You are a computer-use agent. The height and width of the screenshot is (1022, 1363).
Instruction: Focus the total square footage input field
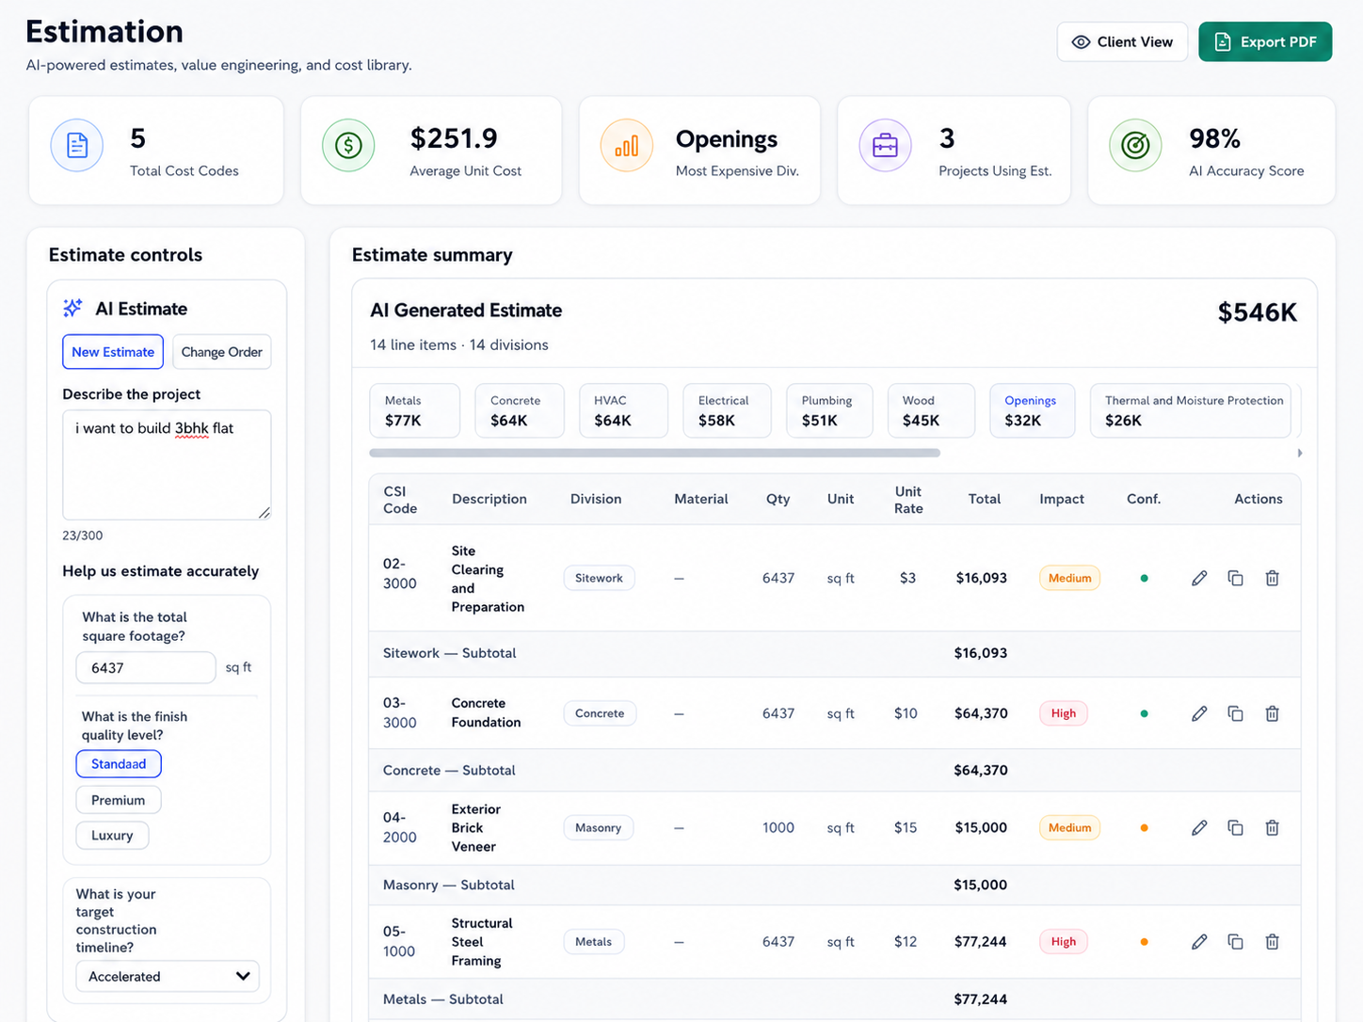[x=146, y=667]
